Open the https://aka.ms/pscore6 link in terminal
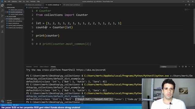This screenshot has height=109, width=195. [91, 70]
